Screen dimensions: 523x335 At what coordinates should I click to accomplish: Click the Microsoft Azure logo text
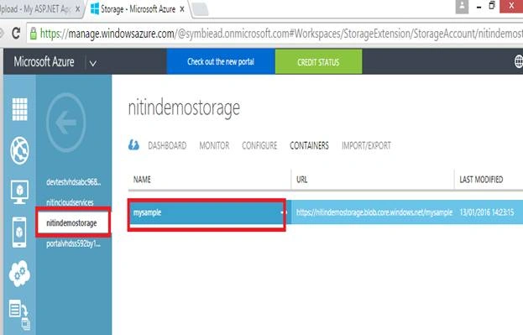pyautogui.click(x=44, y=62)
